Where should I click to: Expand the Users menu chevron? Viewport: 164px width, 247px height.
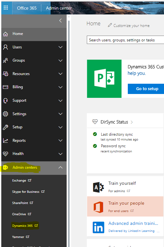[61, 47]
